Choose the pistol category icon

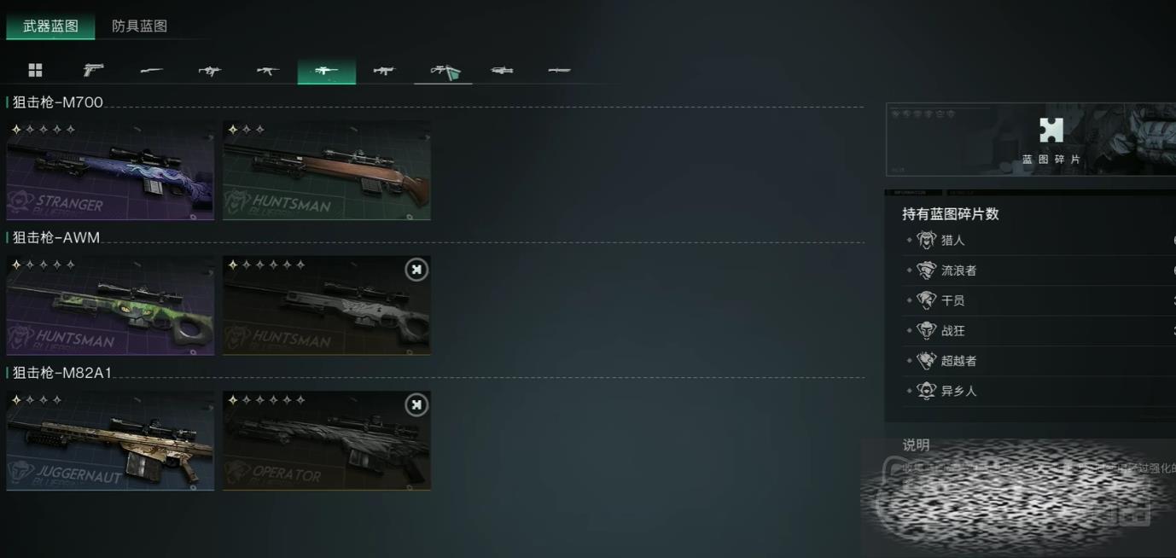click(x=93, y=70)
